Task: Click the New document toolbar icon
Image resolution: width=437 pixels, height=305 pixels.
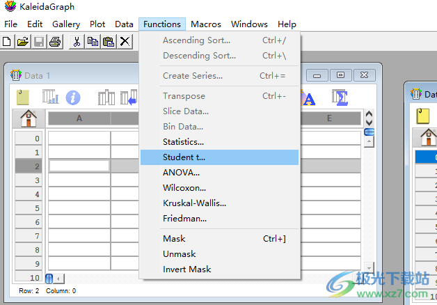Action: click(7, 42)
